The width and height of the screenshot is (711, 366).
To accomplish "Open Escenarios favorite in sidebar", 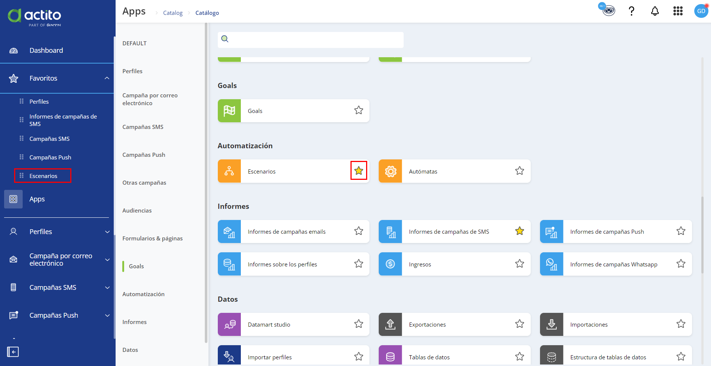I will pyautogui.click(x=43, y=176).
